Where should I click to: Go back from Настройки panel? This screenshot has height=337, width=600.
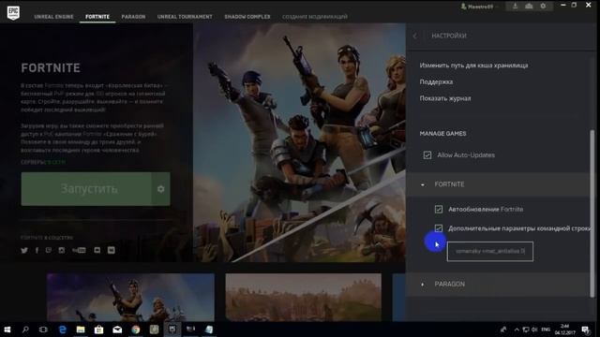(x=415, y=36)
